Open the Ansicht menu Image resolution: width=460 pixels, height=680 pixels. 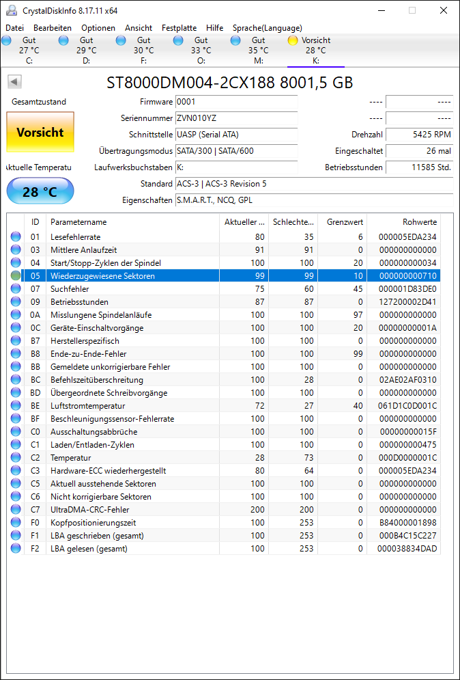click(x=139, y=28)
